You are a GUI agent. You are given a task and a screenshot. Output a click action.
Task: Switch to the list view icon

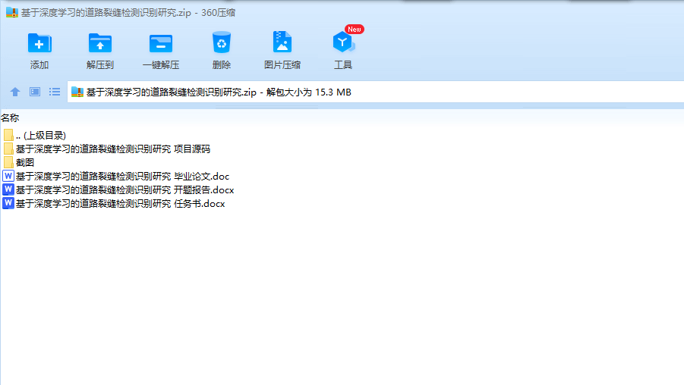click(x=55, y=92)
